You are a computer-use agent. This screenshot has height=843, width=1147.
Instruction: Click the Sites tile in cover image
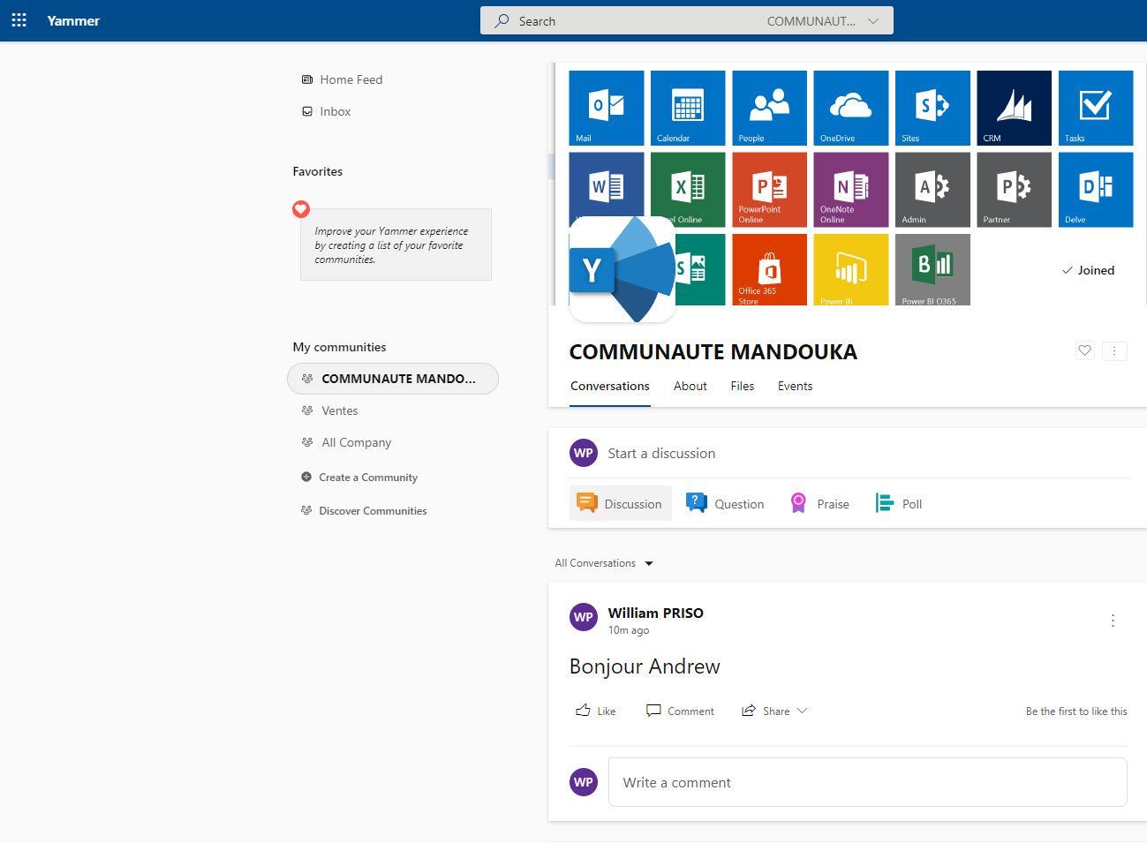(x=932, y=108)
